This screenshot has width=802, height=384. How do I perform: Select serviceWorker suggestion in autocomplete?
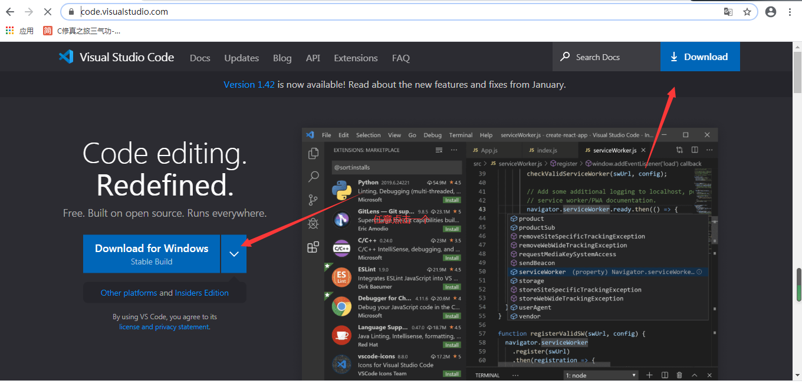609,272
